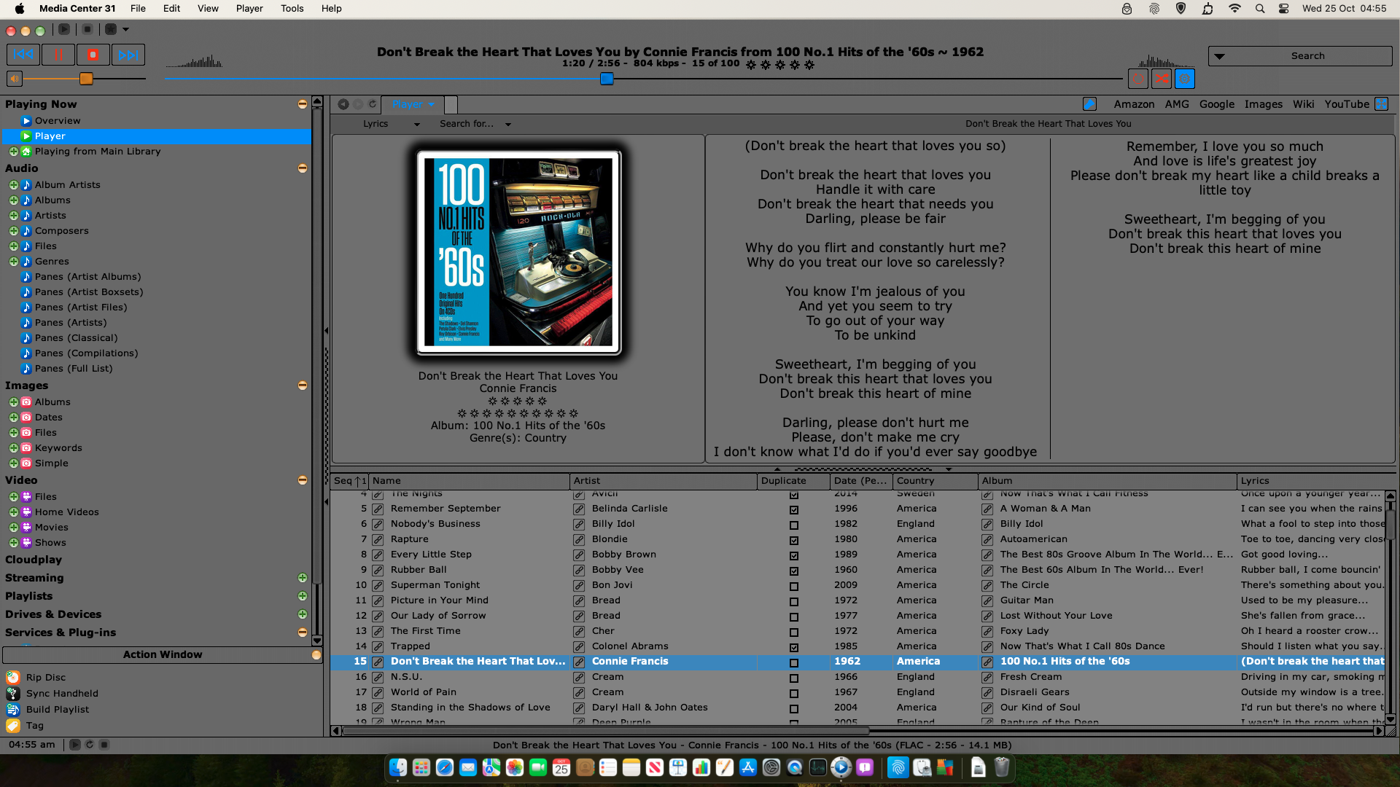
Task: Toggle Duplicate checkbox for N.S.U.
Action: (x=794, y=678)
